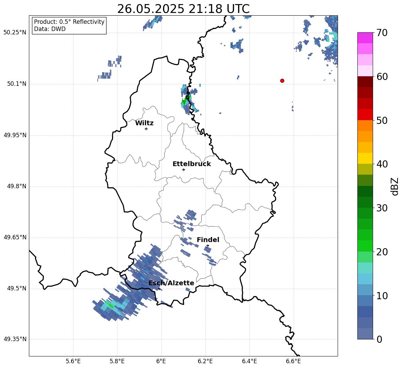This screenshot has height=368, width=403.
Task: Click the Wiltz station cross marker
Action: [x=146, y=129]
